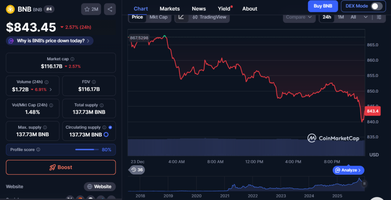The width and height of the screenshot is (391, 200).
Task: Click the Profile score info icon
Action: pos(38,150)
